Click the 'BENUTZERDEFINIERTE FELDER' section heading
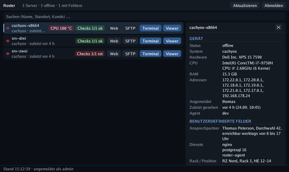This screenshot has width=289, height=172. 220,121
